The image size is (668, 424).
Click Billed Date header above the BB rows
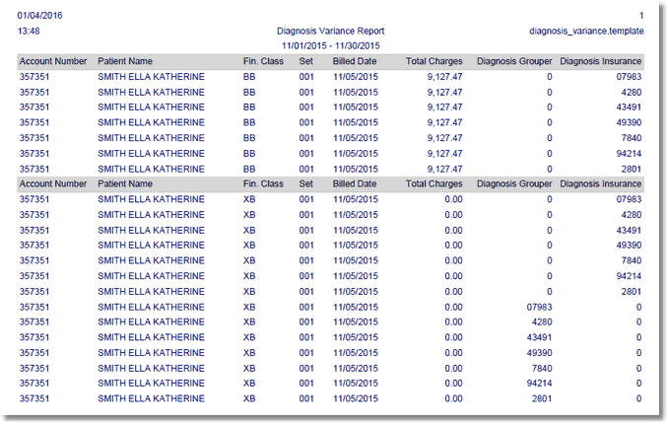tap(355, 61)
